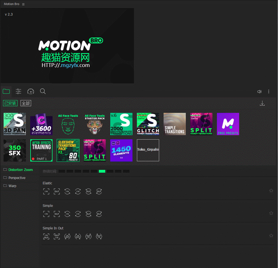
Task: Apply Simple square OUT preset
Action: pos(57,214)
